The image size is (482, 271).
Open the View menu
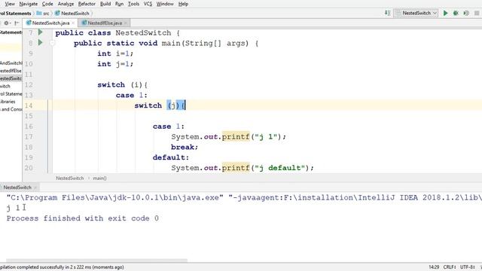click(x=10, y=4)
